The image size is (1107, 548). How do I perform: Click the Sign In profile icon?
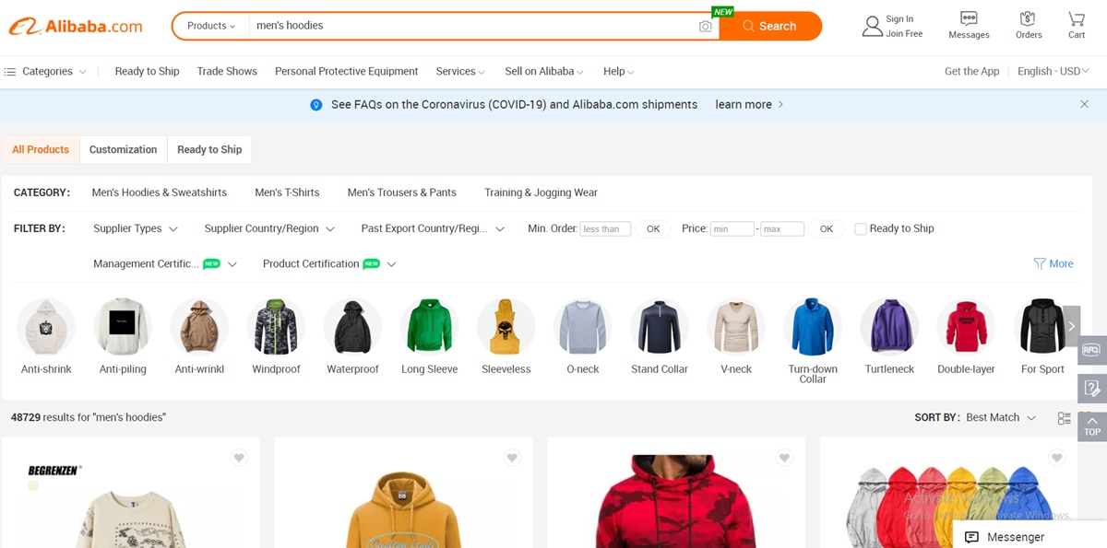coord(872,26)
